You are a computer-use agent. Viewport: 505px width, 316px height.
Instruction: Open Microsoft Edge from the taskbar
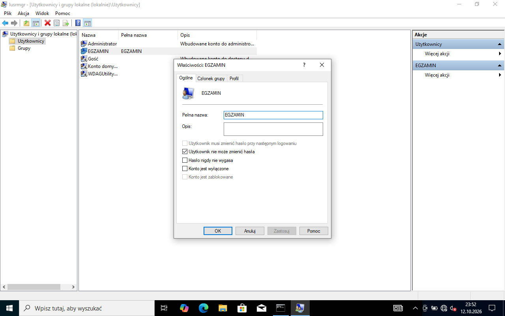pyautogui.click(x=204, y=308)
